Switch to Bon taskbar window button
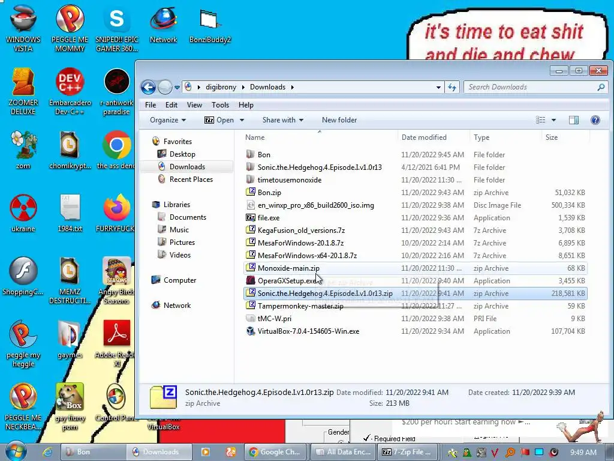 pos(92,452)
